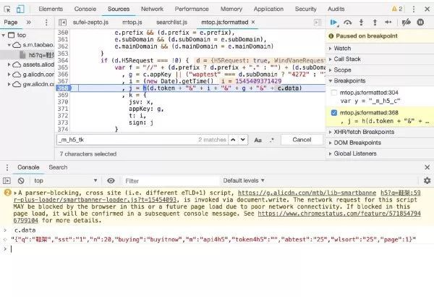Switch to Application panel tab

[268, 9]
